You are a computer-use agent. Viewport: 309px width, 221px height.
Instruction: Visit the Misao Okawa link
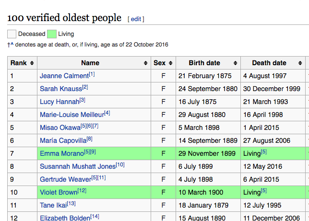[60, 128]
